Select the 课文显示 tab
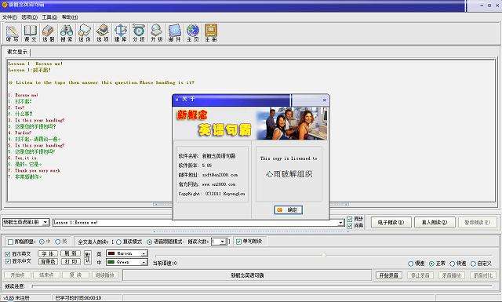The image size is (502, 302). [17, 52]
